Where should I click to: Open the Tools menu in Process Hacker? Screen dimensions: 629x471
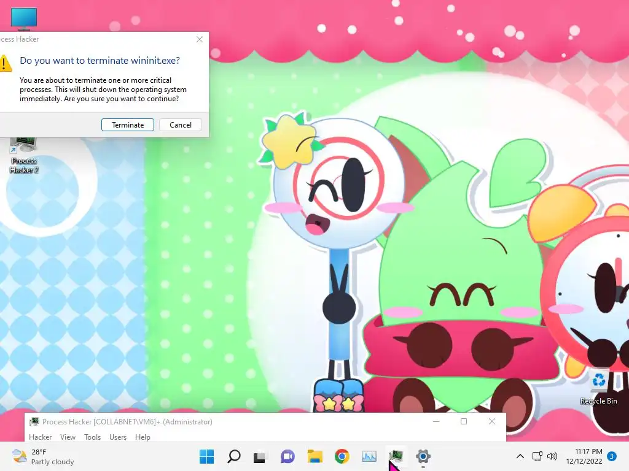click(92, 437)
